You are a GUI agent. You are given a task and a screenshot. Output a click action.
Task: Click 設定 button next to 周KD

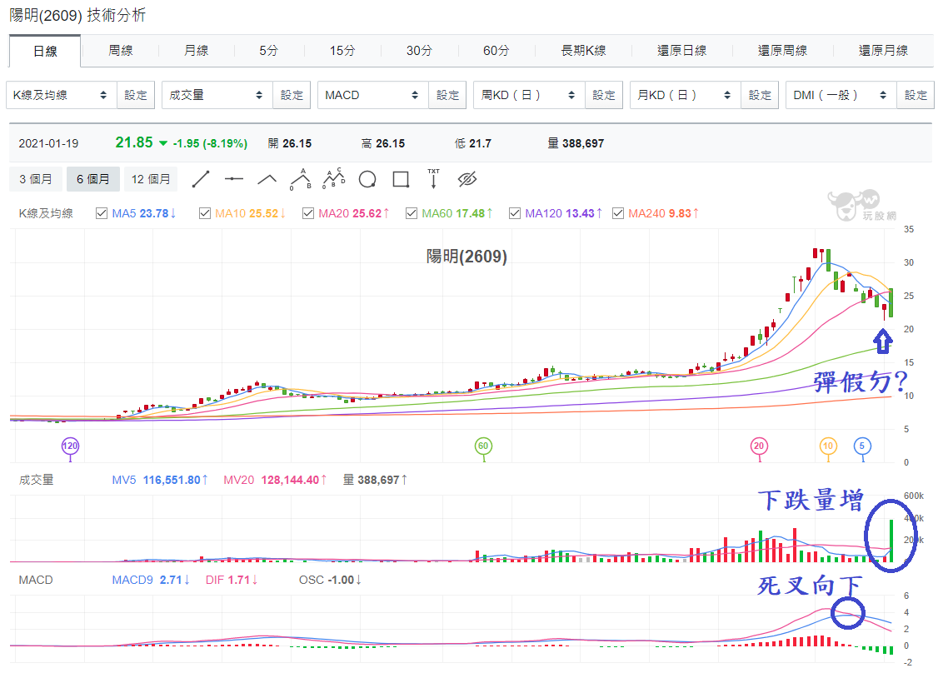tap(604, 95)
